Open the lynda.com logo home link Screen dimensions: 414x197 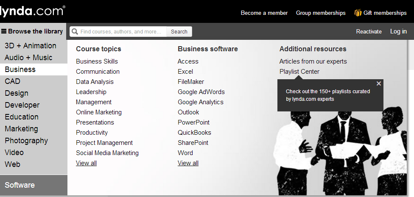click(32, 11)
